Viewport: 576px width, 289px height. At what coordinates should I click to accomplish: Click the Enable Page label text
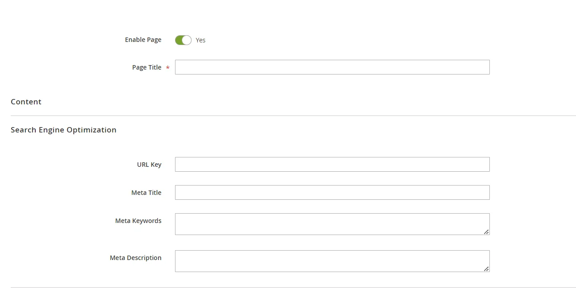(x=143, y=40)
